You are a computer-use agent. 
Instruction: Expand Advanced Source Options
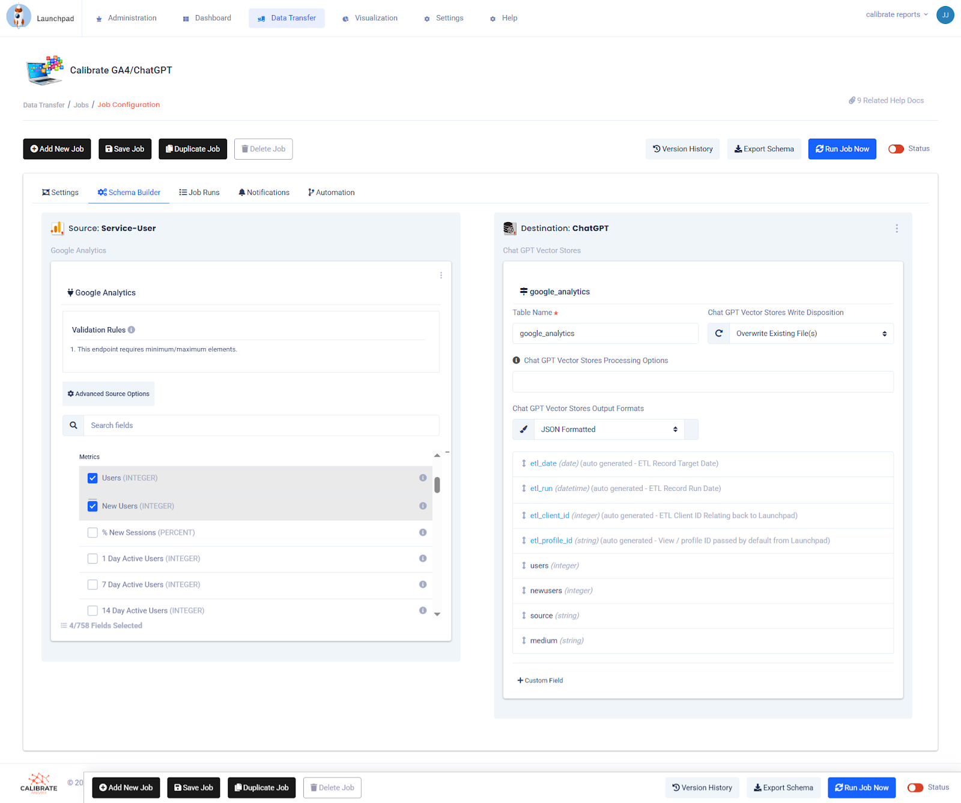pos(109,394)
